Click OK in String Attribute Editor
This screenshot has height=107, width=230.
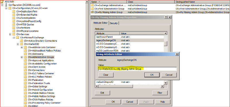[x=152, y=75]
